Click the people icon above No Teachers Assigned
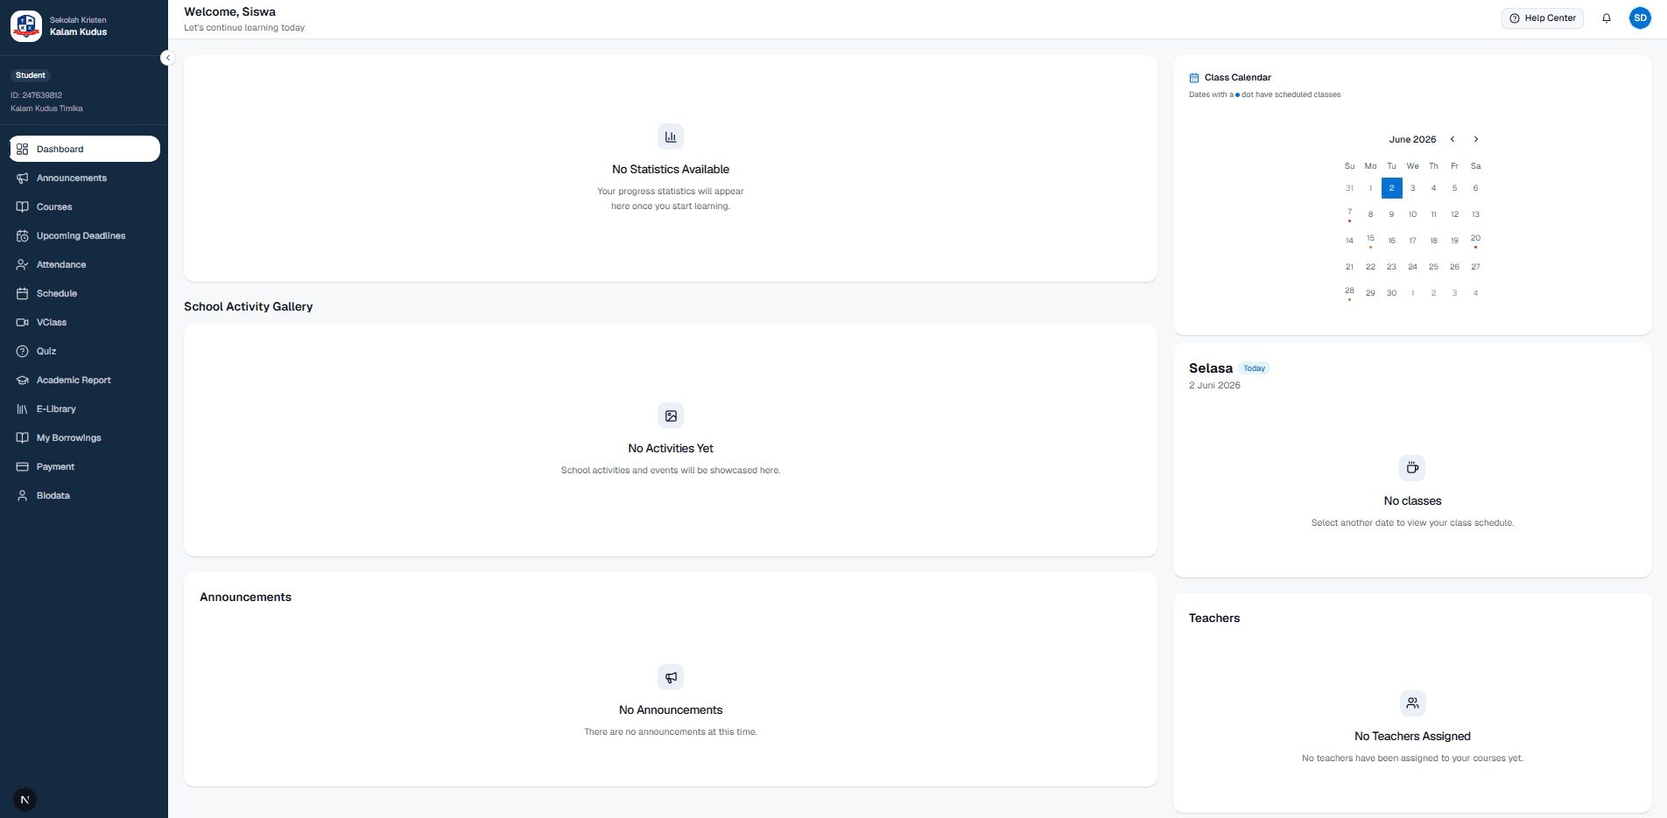This screenshot has width=1667, height=818. click(1412, 703)
